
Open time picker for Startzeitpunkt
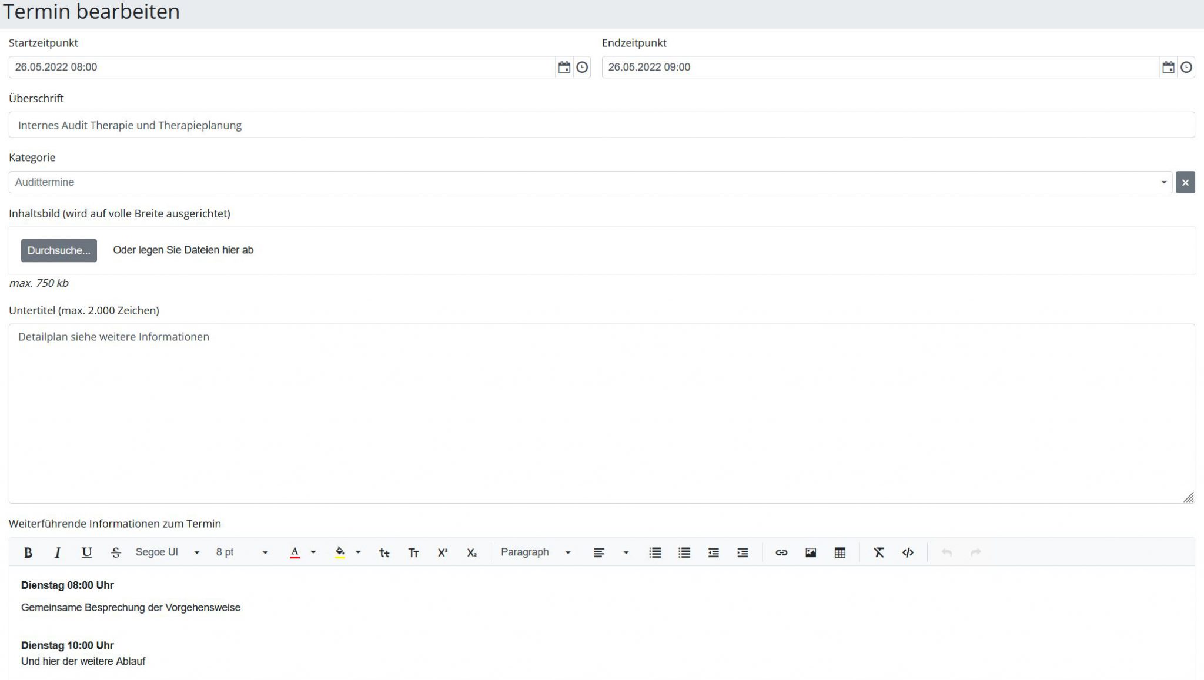point(582,67)
